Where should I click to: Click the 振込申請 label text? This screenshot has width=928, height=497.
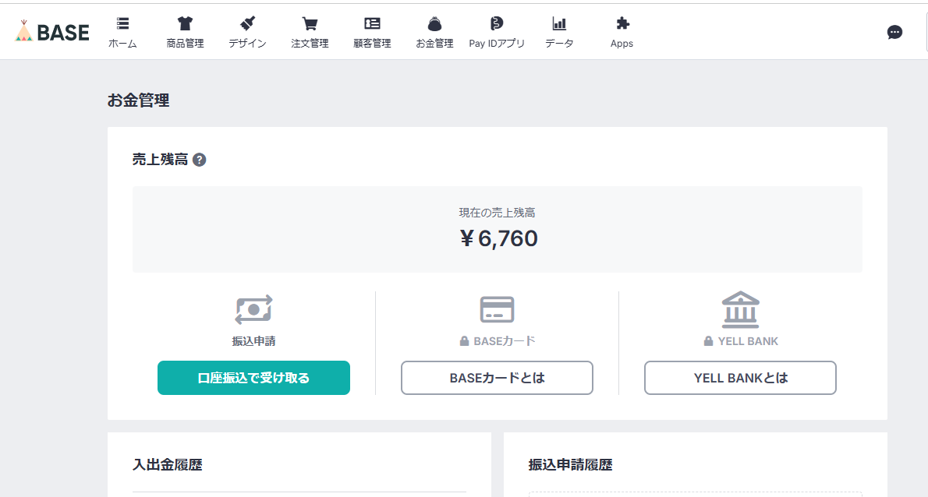(x=253, y=341)
